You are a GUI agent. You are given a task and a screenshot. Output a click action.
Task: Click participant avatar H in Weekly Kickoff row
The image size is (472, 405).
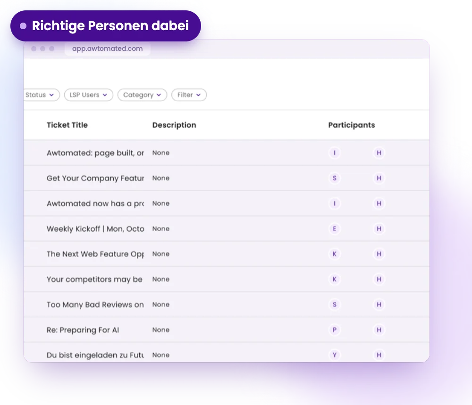coord(379,229)
